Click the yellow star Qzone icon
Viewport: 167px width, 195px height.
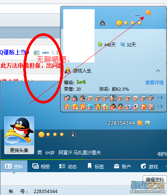coord(67,107)
